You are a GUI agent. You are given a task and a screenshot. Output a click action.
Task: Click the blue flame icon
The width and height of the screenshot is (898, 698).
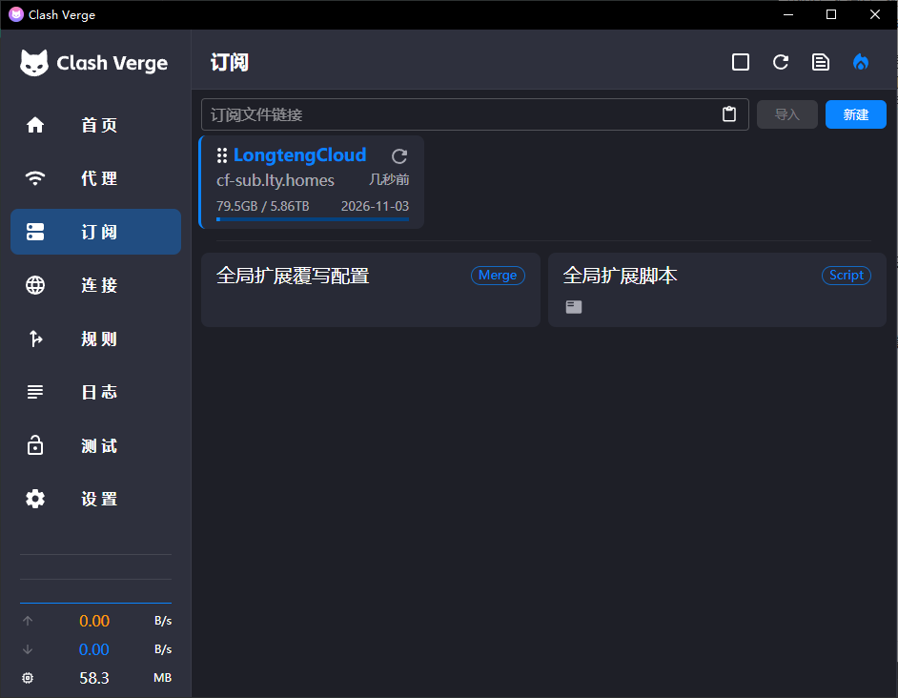click(x=861, y=62)
